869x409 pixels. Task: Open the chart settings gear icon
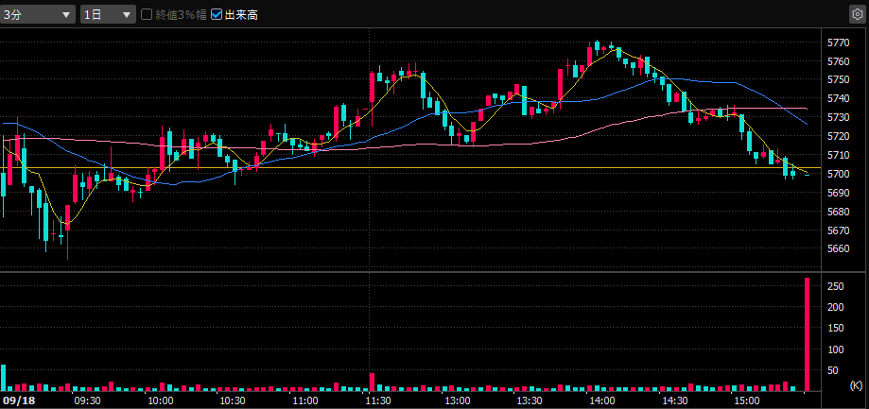point(856,14)
